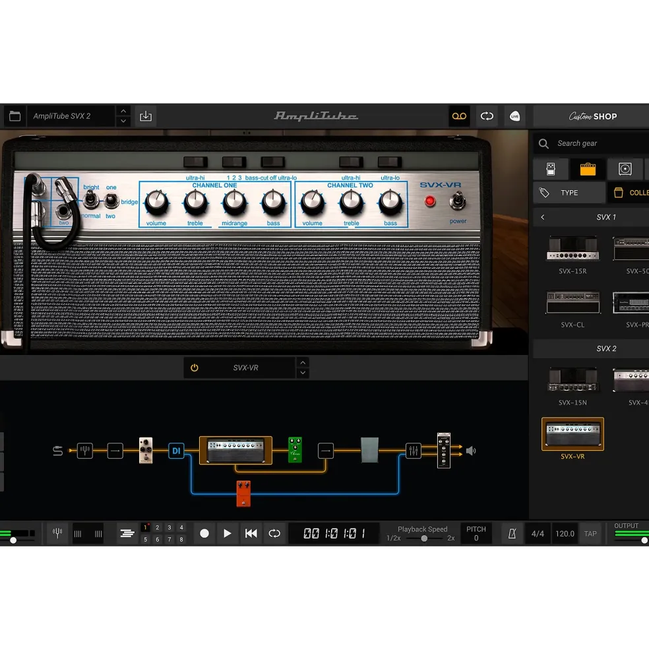
Task: Select the white stomp pedal in chain
Action: [146, 450]
